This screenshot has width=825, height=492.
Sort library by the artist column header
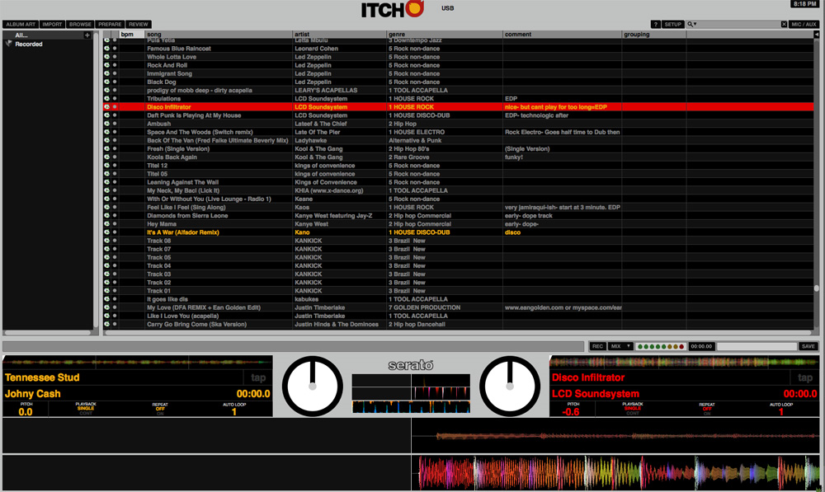[x=339, y=34]
